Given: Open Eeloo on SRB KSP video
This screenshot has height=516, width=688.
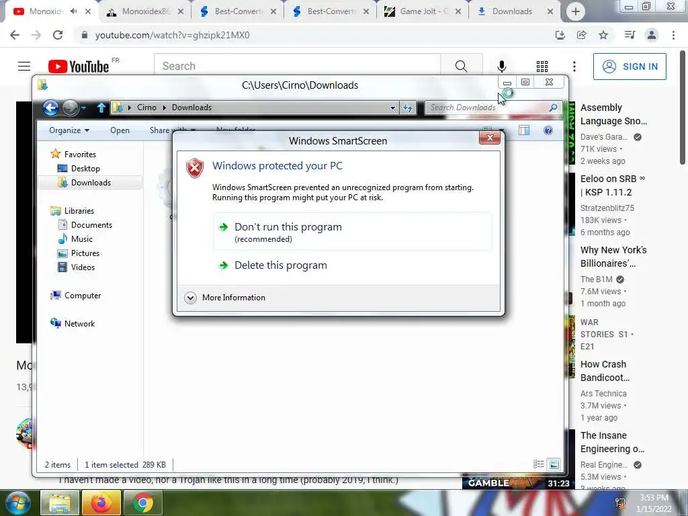Looking at the screenshot, I should (613, 185).
